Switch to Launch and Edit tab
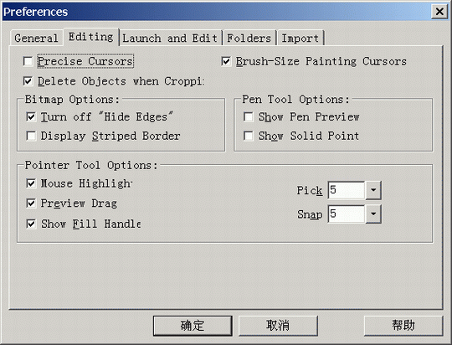The height and width of the screenshot is (345, 452). (x=170, y=38)
